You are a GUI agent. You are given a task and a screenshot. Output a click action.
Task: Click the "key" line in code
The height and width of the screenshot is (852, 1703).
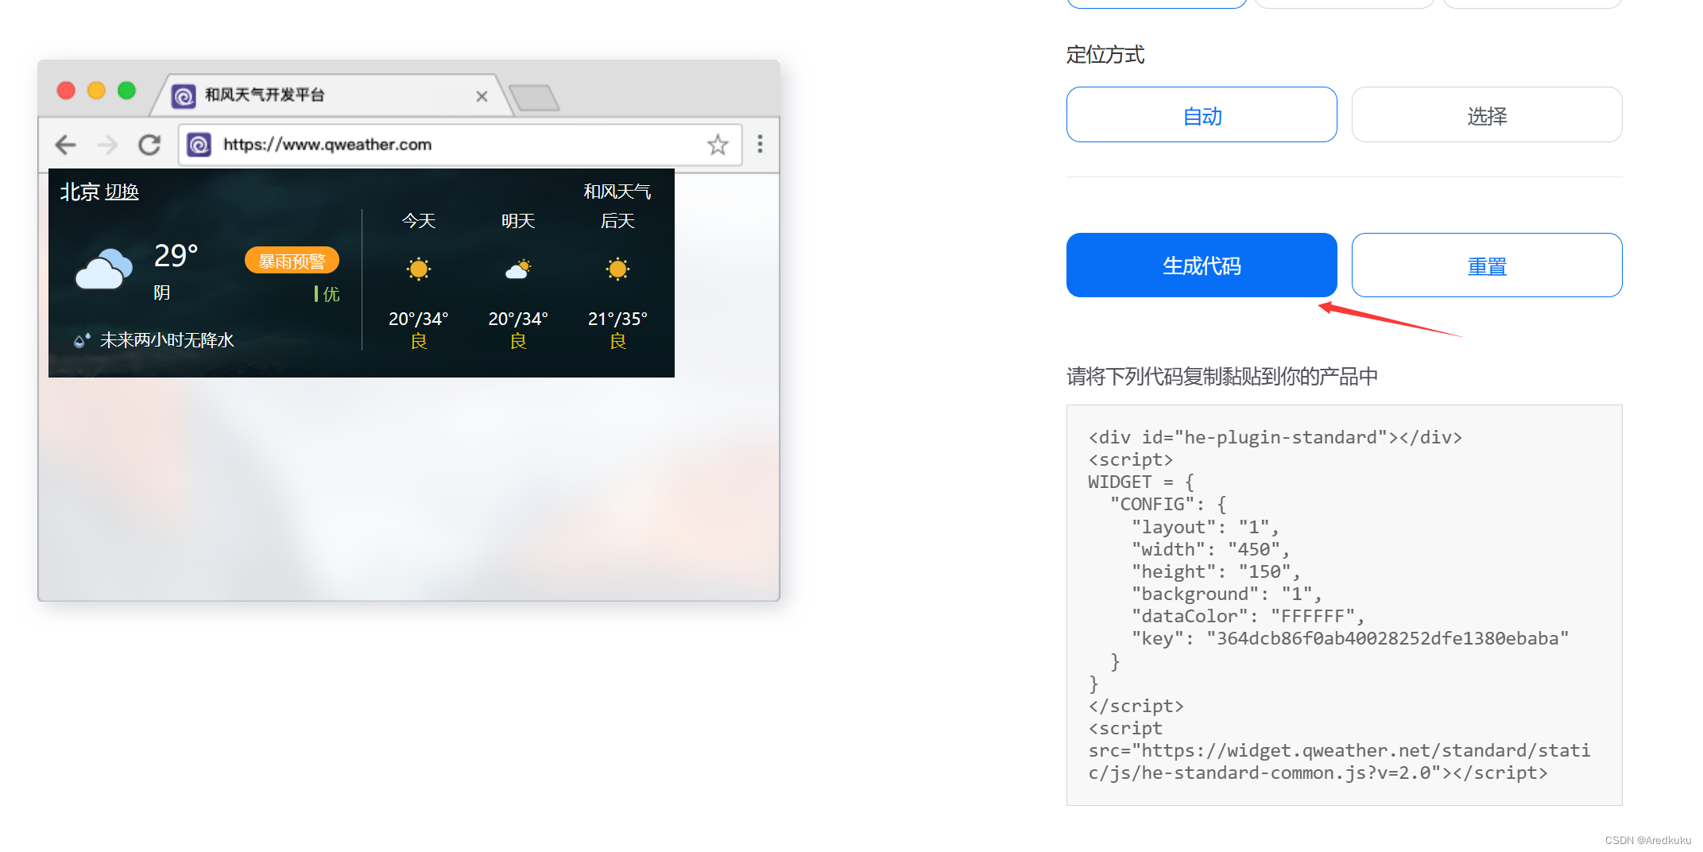1349,638
